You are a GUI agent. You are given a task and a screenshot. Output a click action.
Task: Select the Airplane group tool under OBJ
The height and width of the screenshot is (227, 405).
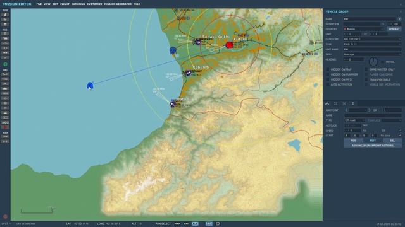(x=5, y=74)
